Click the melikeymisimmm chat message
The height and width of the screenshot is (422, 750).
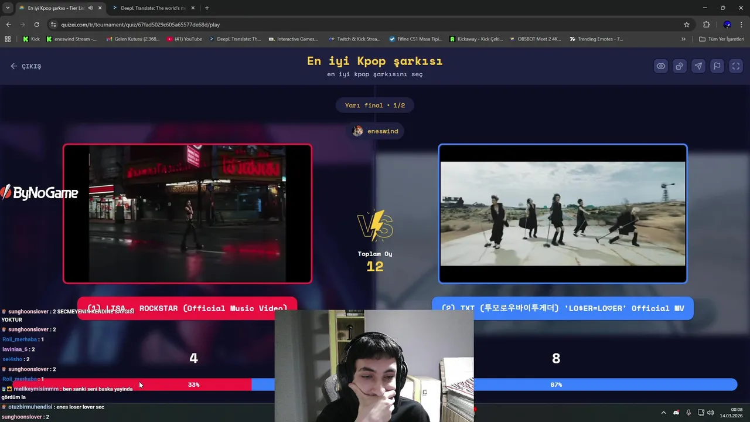(x=67, y=393)
